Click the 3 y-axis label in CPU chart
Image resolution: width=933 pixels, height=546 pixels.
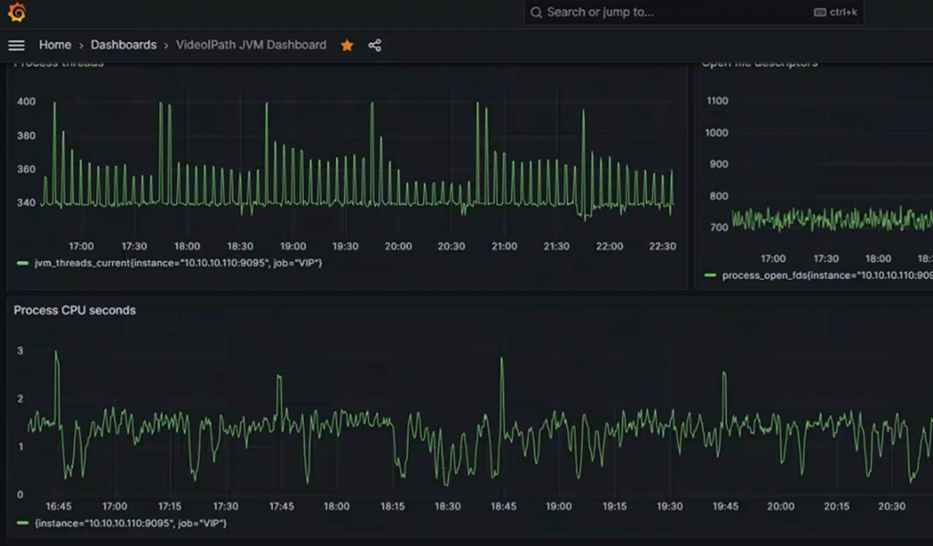tap(20, 351)
